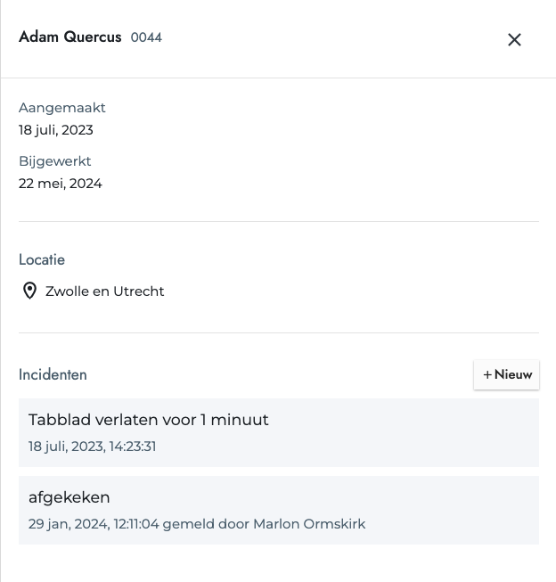Open the 'Tabblad verlaten voor 1 minuut' incident
Screen dimensions: 556x582
279,432
